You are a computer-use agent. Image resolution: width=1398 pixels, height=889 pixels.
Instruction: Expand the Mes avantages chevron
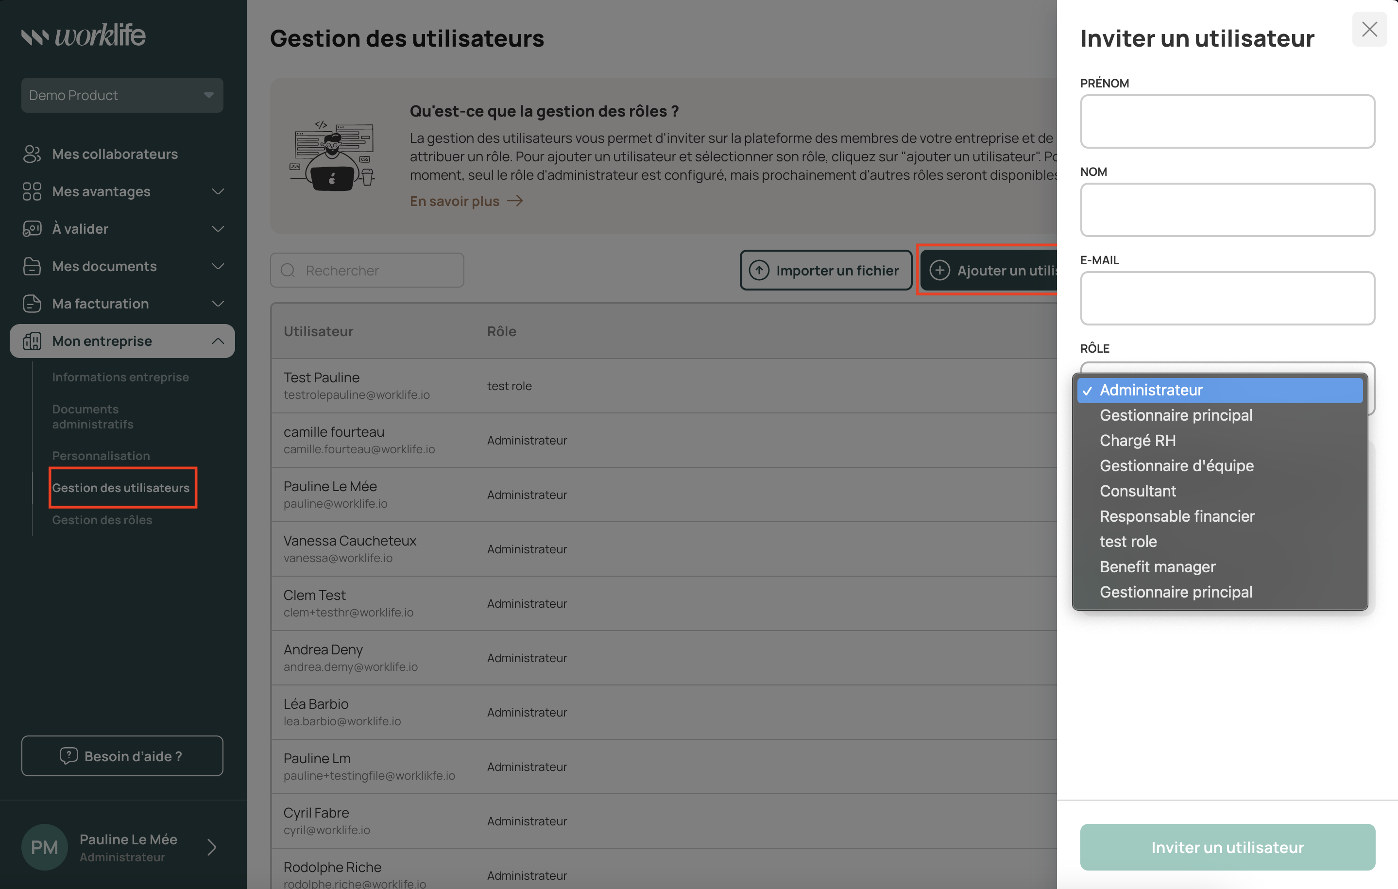pyautogui.click(x=218, y=191)
